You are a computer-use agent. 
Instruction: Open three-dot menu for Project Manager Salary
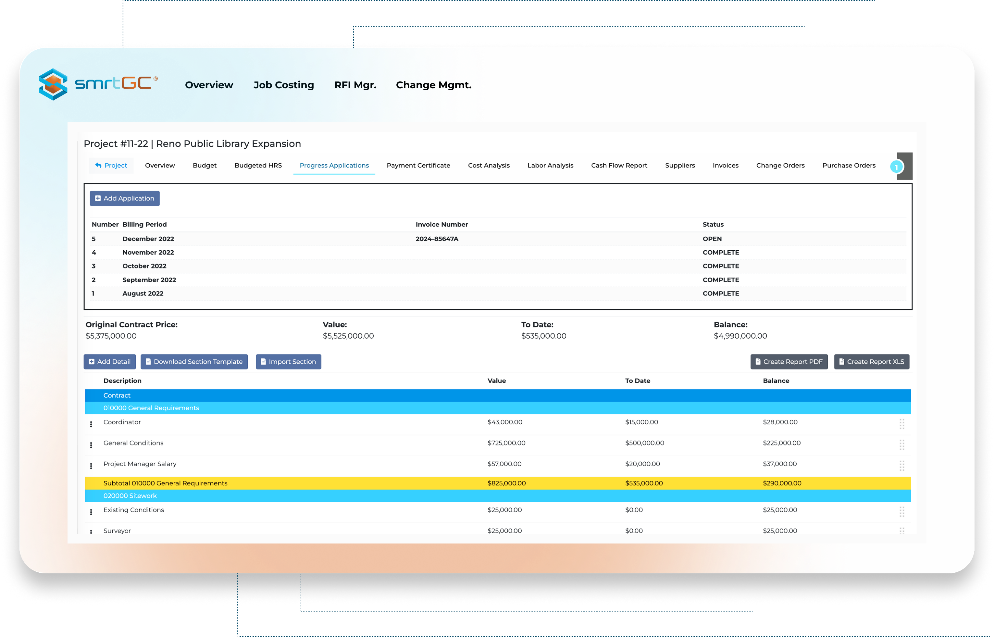click(91, 466)
